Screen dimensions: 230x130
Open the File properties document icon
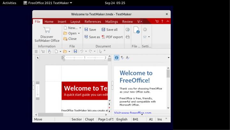click(136, 30)
